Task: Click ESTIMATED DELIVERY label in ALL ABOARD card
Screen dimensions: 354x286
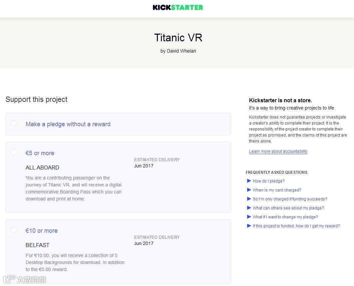Action: 157,160
